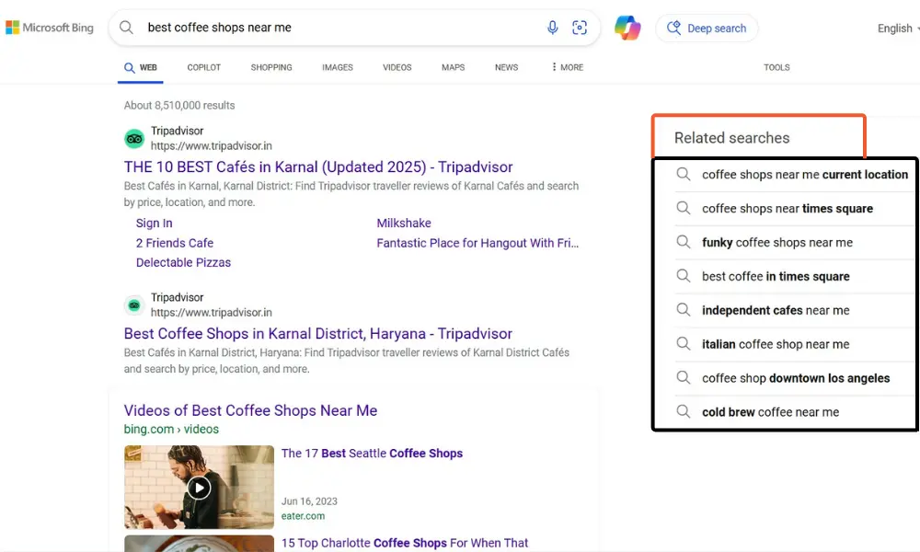This screenshot has height=552, width=920.
Task: Switch to the Copilot tab
Action: pos(203,67)
